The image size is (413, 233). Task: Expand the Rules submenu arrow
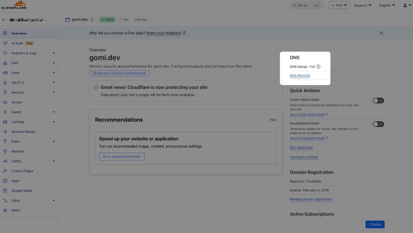pos(54,141)
